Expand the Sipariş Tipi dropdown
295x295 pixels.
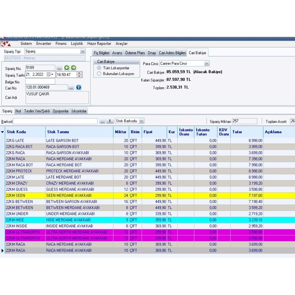click(x=83, y=51)
